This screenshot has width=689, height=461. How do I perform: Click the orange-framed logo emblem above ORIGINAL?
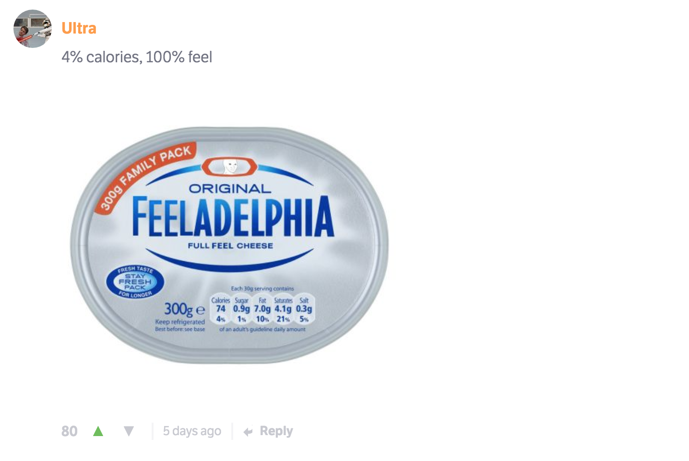230,167
